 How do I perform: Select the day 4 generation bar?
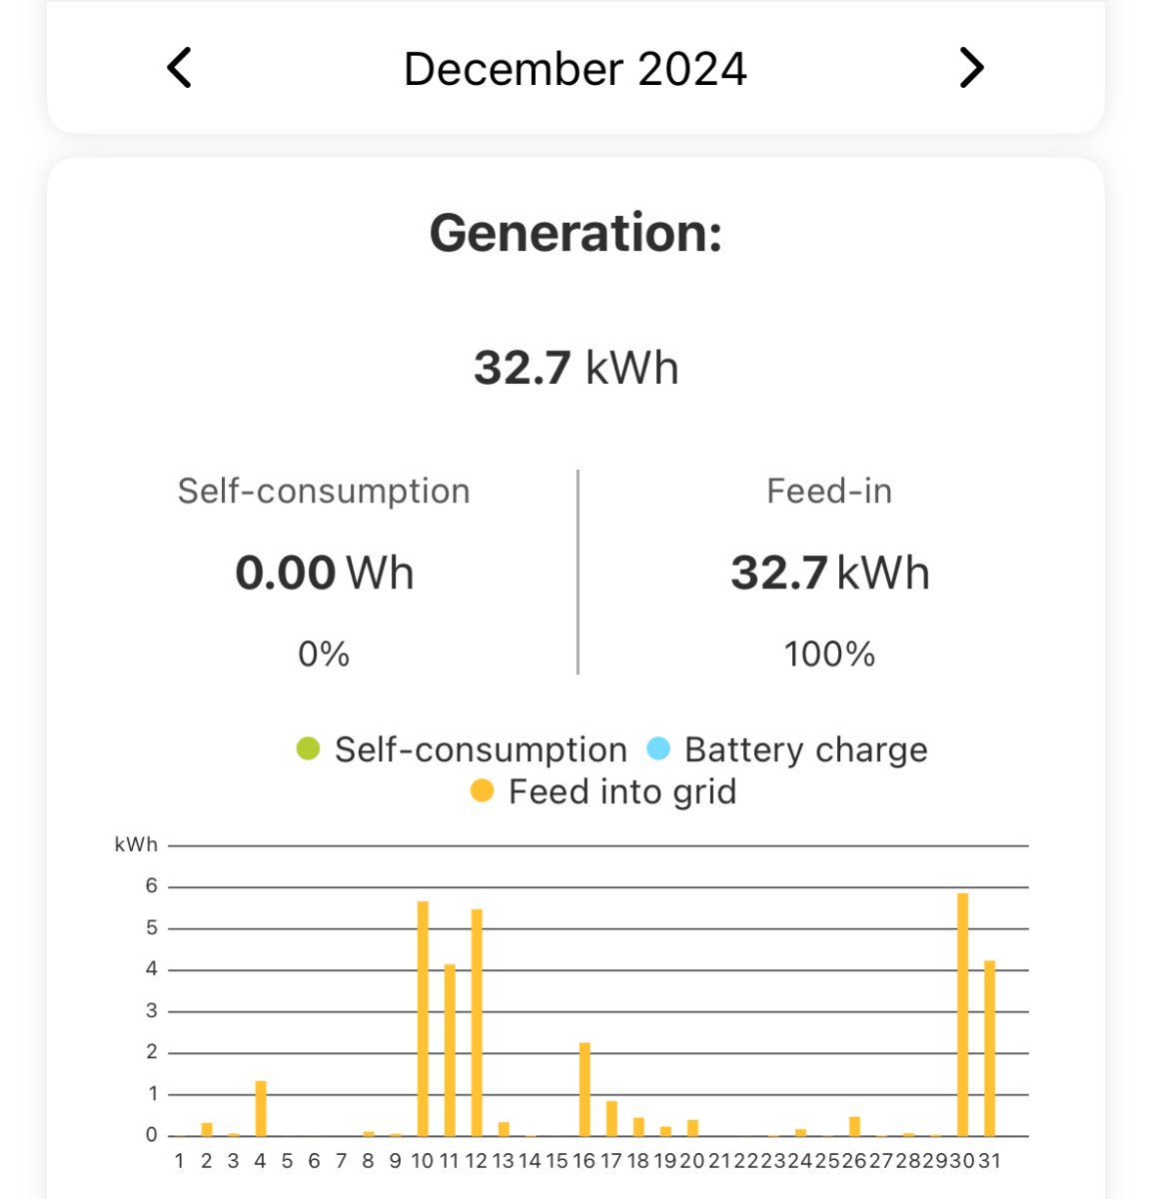coord(261,1108)
